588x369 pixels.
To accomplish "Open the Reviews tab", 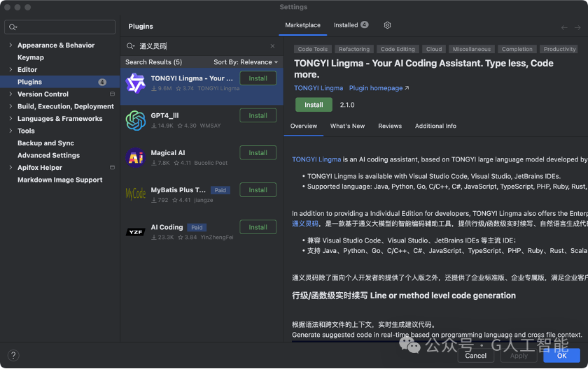I will 390,126.
